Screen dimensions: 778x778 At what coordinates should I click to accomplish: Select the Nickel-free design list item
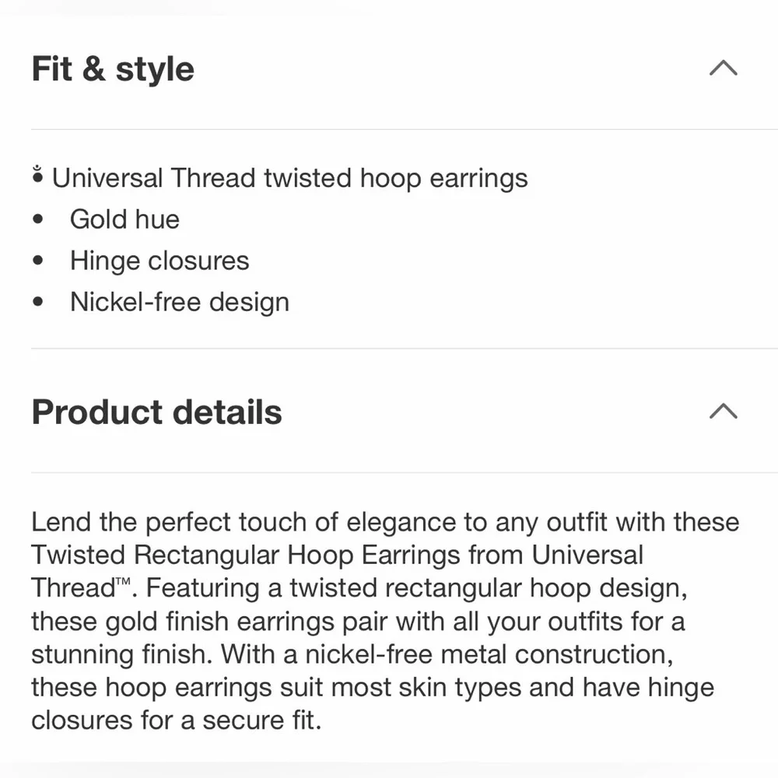[x=180, y=302]
